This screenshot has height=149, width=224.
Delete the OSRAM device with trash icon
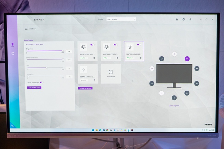(94, 80)
